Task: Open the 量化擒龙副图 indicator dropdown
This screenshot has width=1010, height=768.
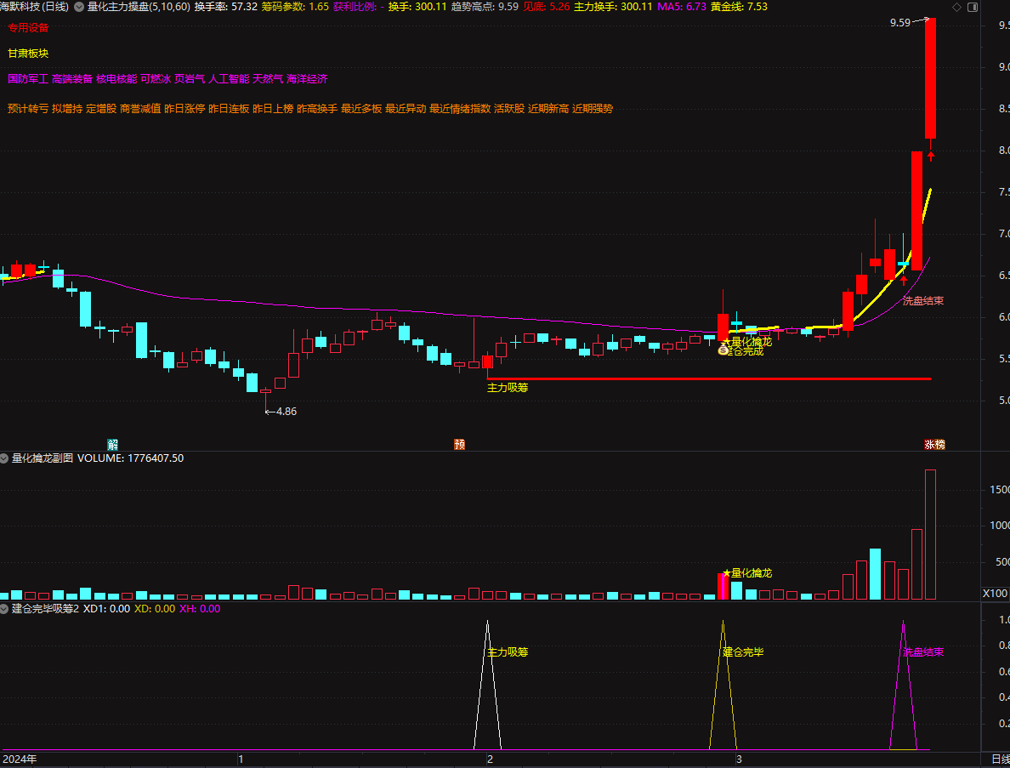Action: click(6, 458)
